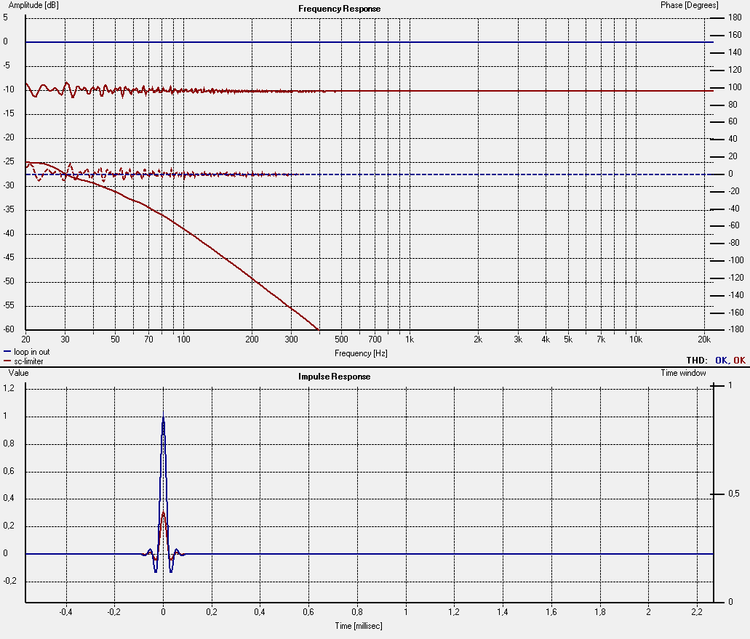This screenshot has height=639, width=750.
Task: Click the 20k frequency axis label
Action: [703, 339]
